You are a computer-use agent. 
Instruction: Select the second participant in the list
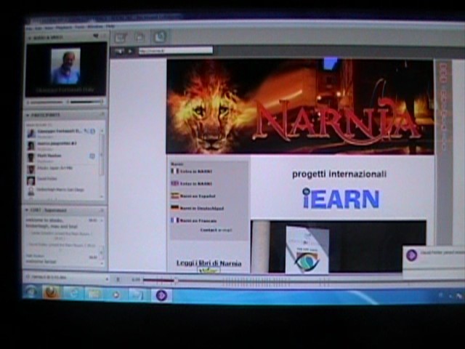62,145
